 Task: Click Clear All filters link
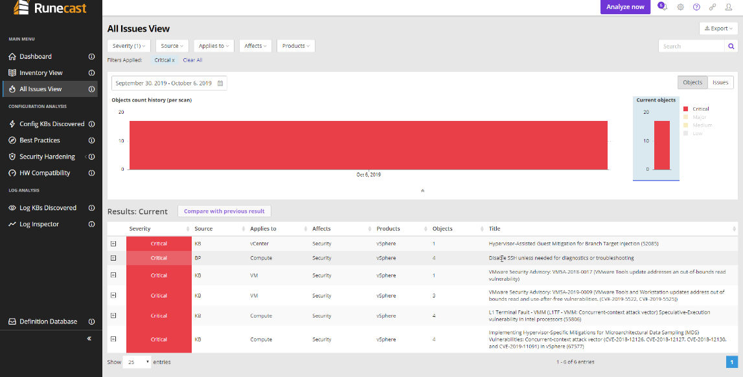point(192,60)
